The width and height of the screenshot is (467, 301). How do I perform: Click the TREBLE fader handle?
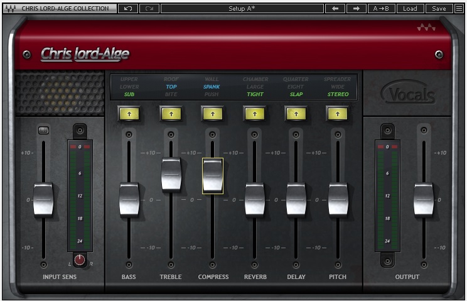coord(171,174)
